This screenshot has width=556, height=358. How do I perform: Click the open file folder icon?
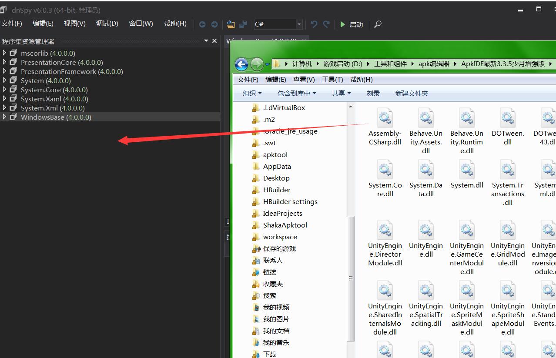[231, 24]
